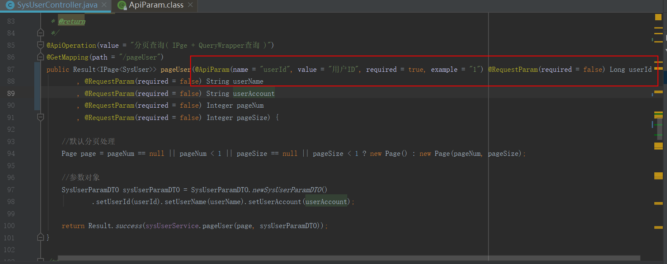667x264 pixels.
Task: Click the setUserId call on line 98
Action: pos(113,201)
